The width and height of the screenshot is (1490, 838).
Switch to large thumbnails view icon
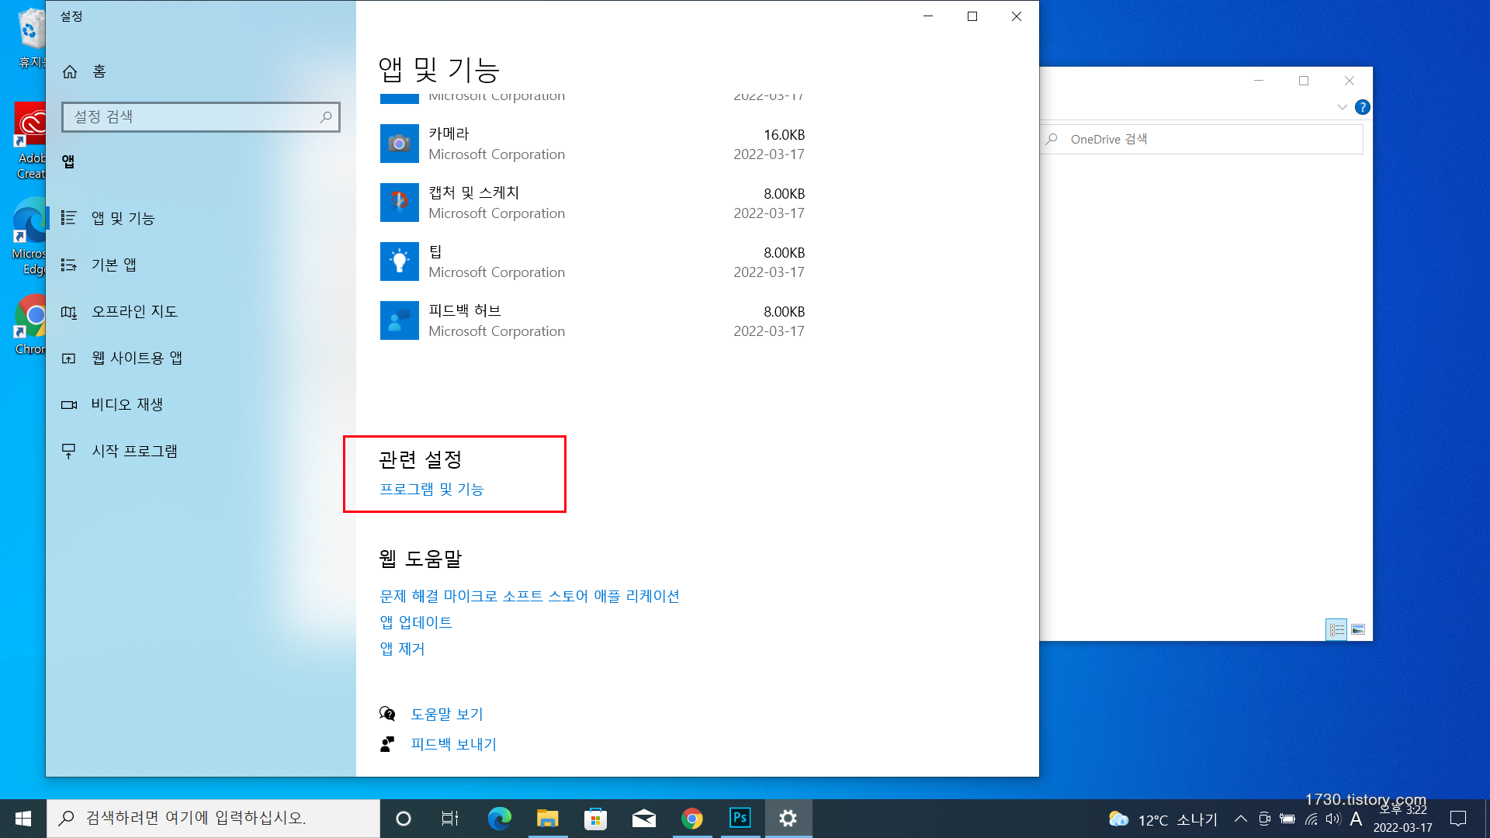[1358, 629]
